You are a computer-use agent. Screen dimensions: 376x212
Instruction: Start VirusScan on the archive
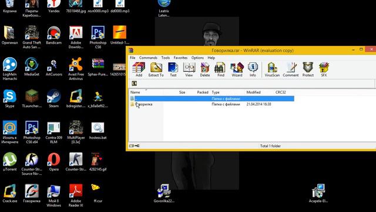point(272,69)
